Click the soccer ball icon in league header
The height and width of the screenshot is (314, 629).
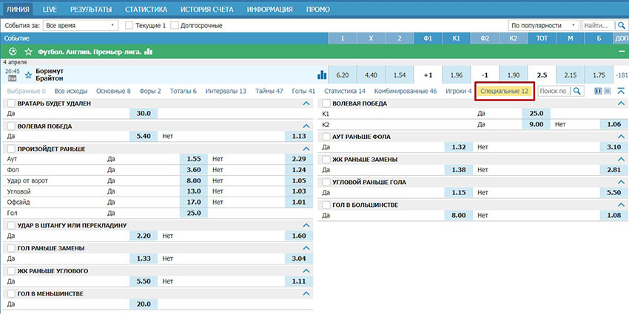coord(13,52)
